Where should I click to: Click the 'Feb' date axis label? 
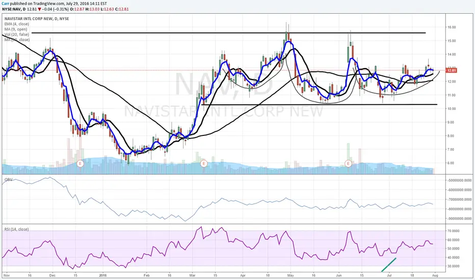147,275
